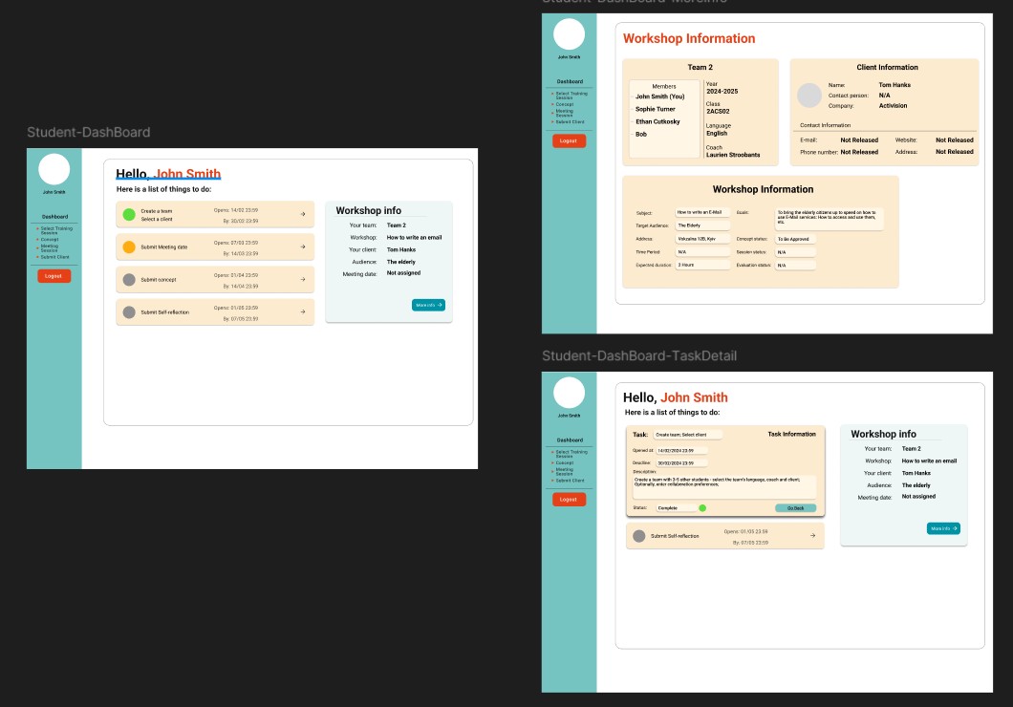
Task: Click Go Back button in Task Information
Action: [795, 508]
